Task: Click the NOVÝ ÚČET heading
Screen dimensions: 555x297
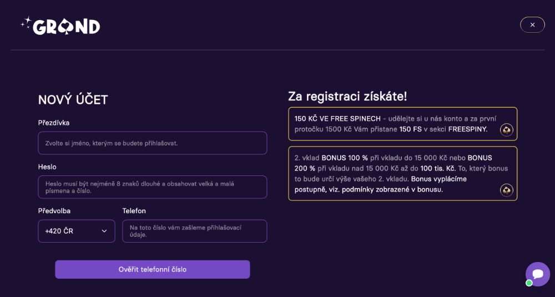Action: (x=73, y=100)
